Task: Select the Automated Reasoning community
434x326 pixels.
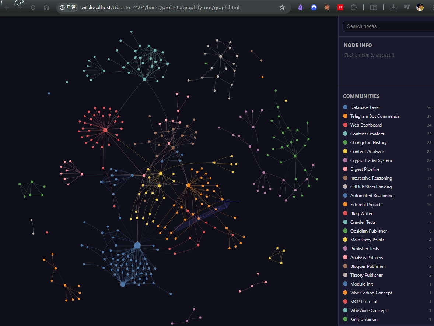Action: [387, 196]
